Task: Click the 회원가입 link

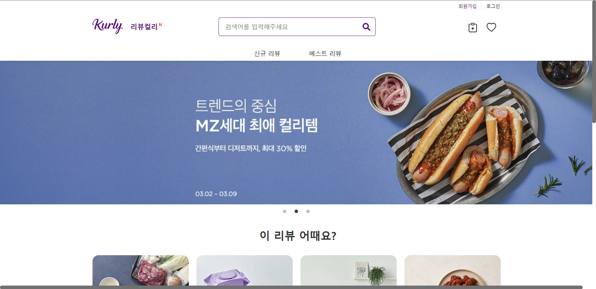Action: pos(467,6)
